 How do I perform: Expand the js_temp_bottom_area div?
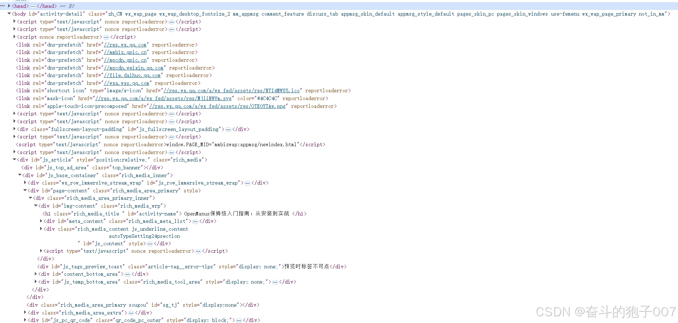[x=35, y=281]
